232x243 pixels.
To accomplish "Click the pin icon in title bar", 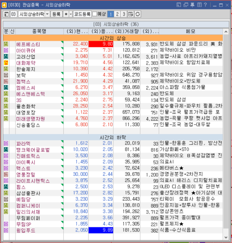I will pyautogui.click(x=192, y=5).
